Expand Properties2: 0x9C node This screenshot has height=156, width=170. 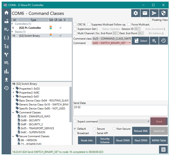[x=14, y=92]
